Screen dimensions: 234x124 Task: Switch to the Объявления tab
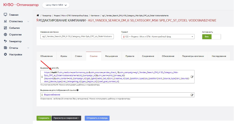46,56
